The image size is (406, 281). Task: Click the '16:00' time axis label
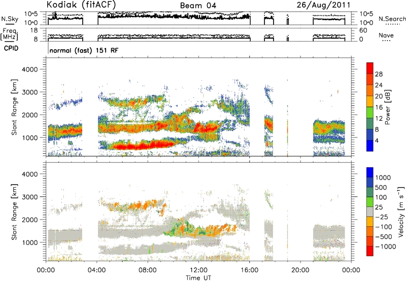point(249,270)
